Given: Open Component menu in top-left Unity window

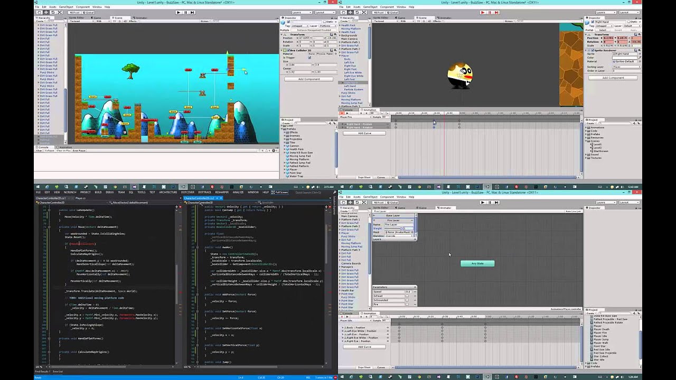Looking at the screenshot, I should pos(82,7).
